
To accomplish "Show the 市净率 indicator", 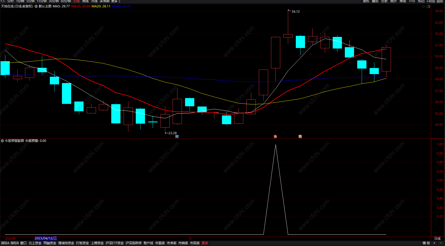I will [x=172, y=243].
